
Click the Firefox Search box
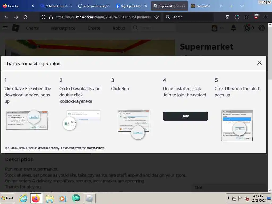pos(188,17)
